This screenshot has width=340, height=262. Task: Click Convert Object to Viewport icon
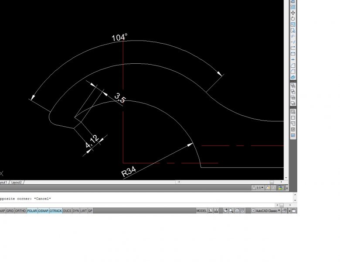click(x=293, y=130)
